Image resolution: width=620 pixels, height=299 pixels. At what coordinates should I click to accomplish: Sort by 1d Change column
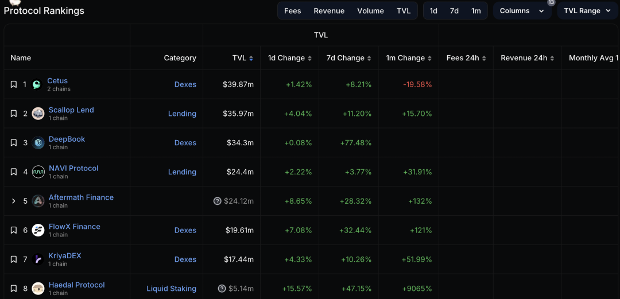309,58
